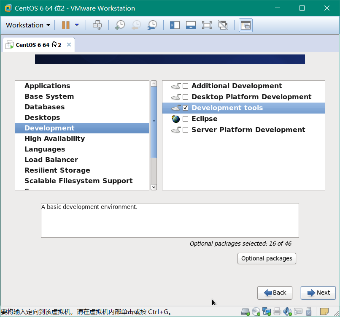Open the snapshot manager icon
The image size is (340, 317).
[x=152, y=25]
